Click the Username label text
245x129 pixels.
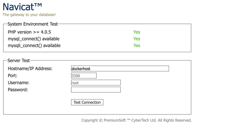point(18,82)
